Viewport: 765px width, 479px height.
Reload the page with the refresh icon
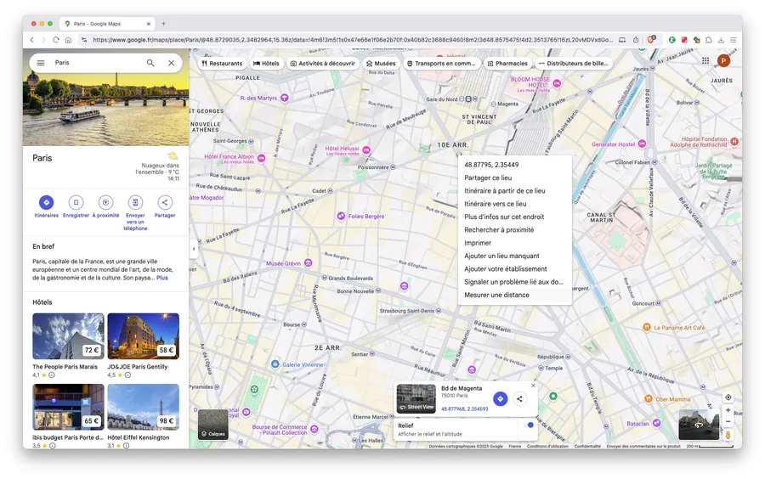(x=56, y=40)
